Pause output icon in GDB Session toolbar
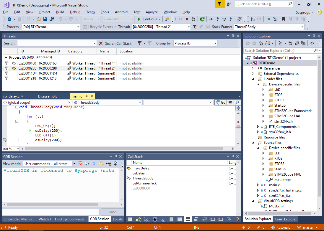The width and height of the screenshot is (324, 231). pyautogui.click(x=94, y=164)
